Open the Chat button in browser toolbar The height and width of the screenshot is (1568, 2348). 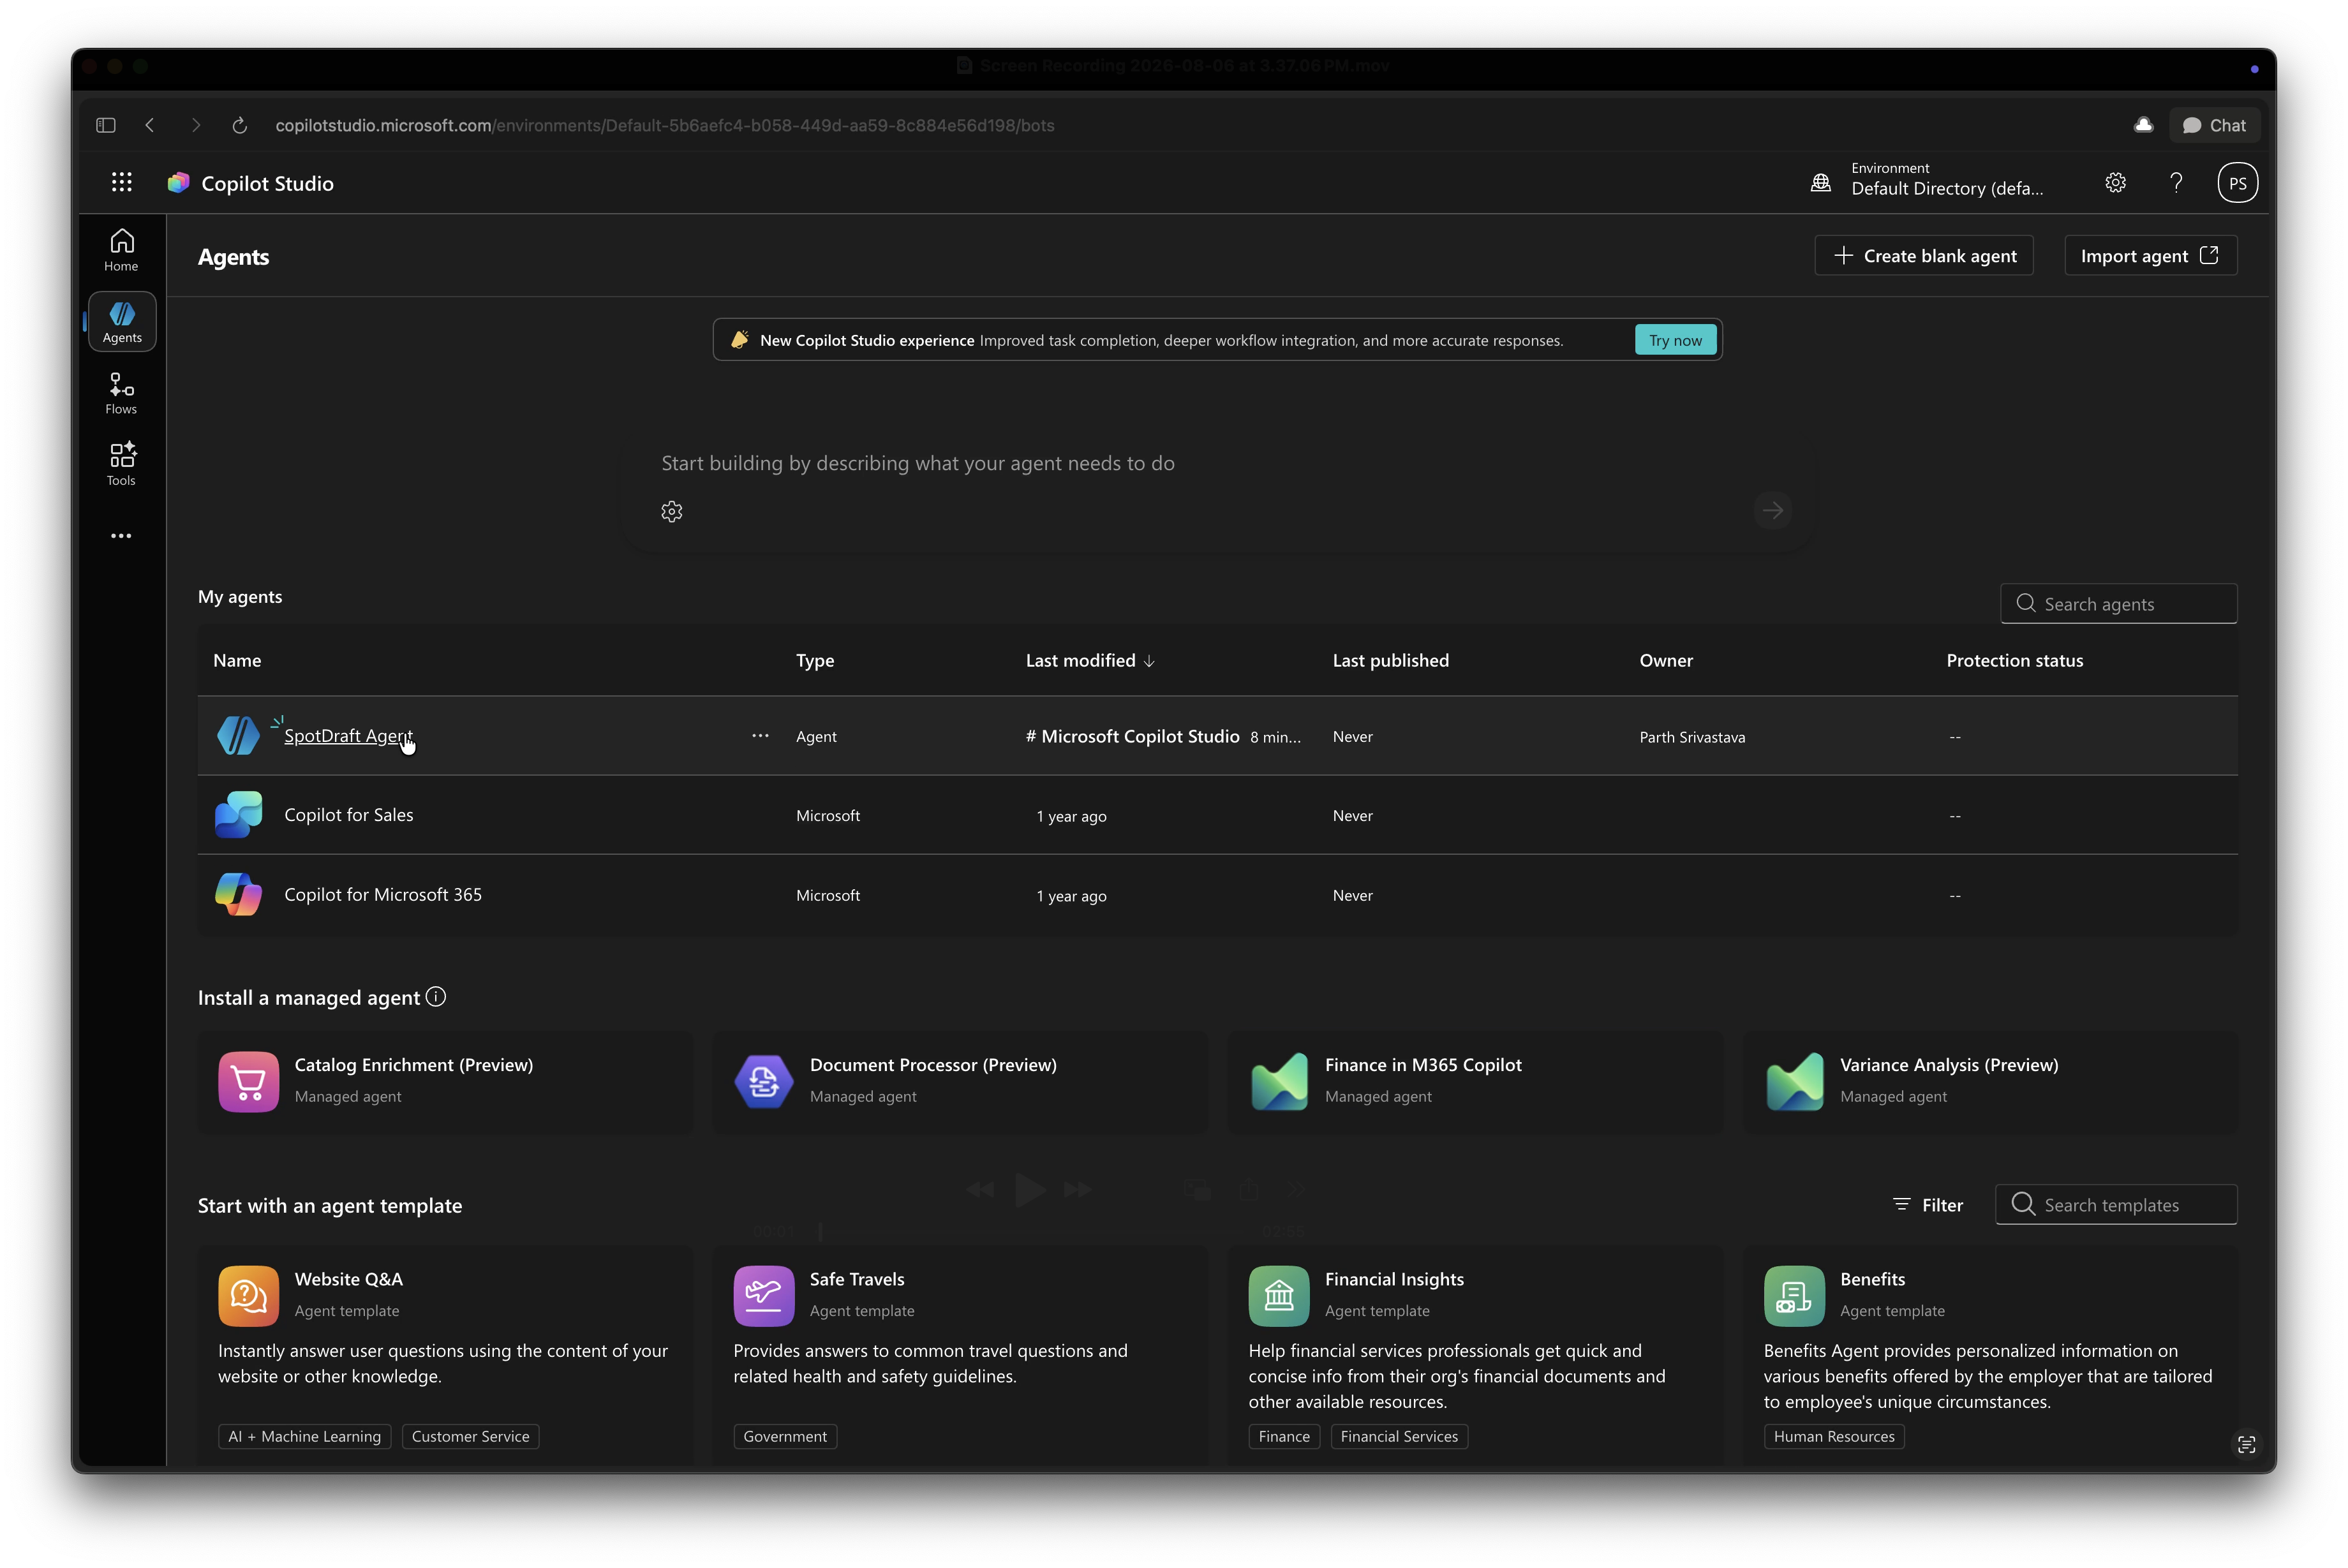point(2214,125)
